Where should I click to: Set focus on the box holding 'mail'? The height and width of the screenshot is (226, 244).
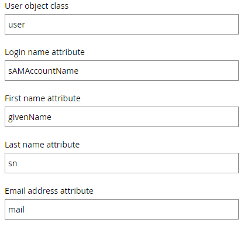122,210
